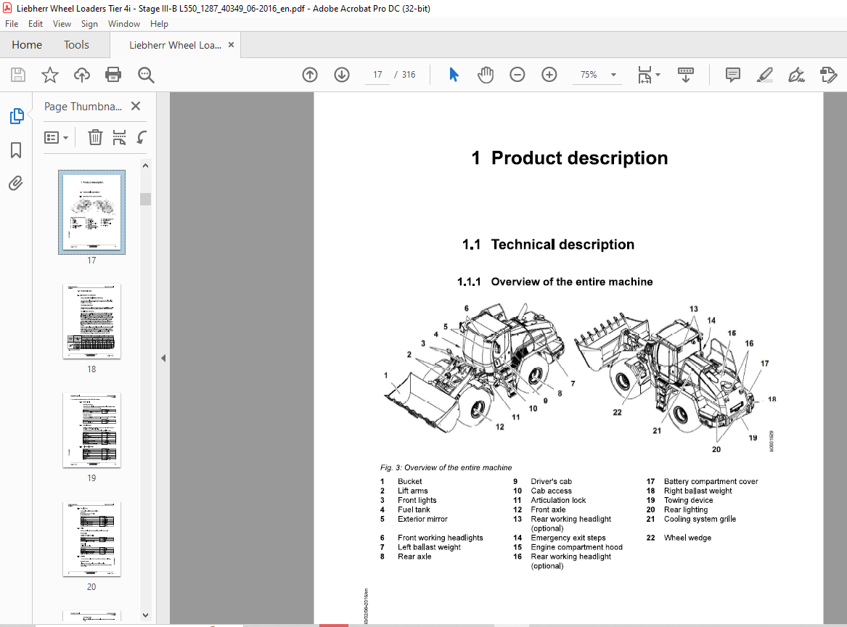Screen dimensions: 847x627
Task: Save the file with floppy disk icon
Action: click(x=18, y=75)
